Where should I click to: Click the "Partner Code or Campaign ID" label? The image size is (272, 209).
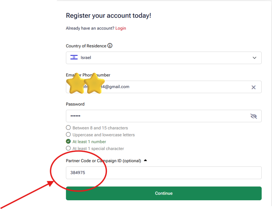tap(103, 161)
